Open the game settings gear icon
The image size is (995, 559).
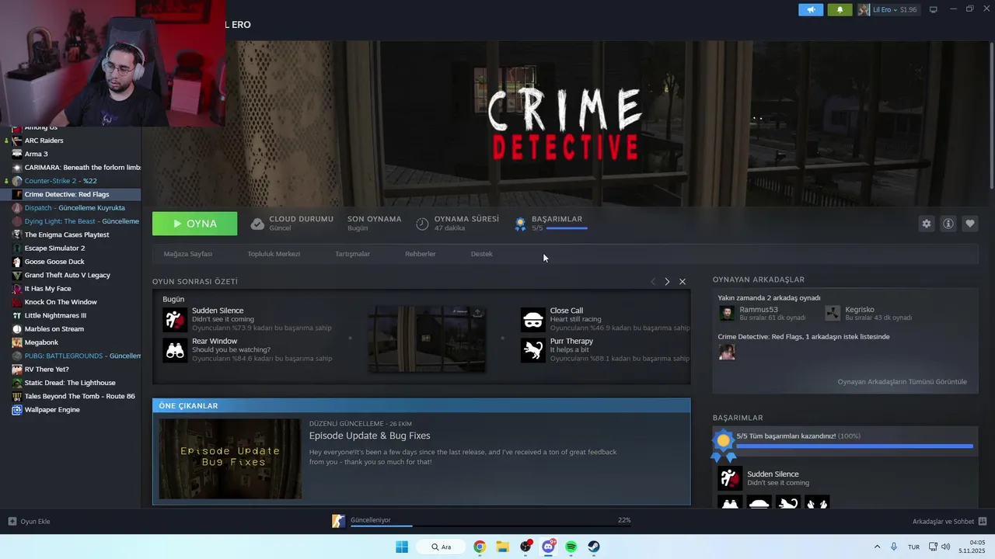tap(926, 224)
